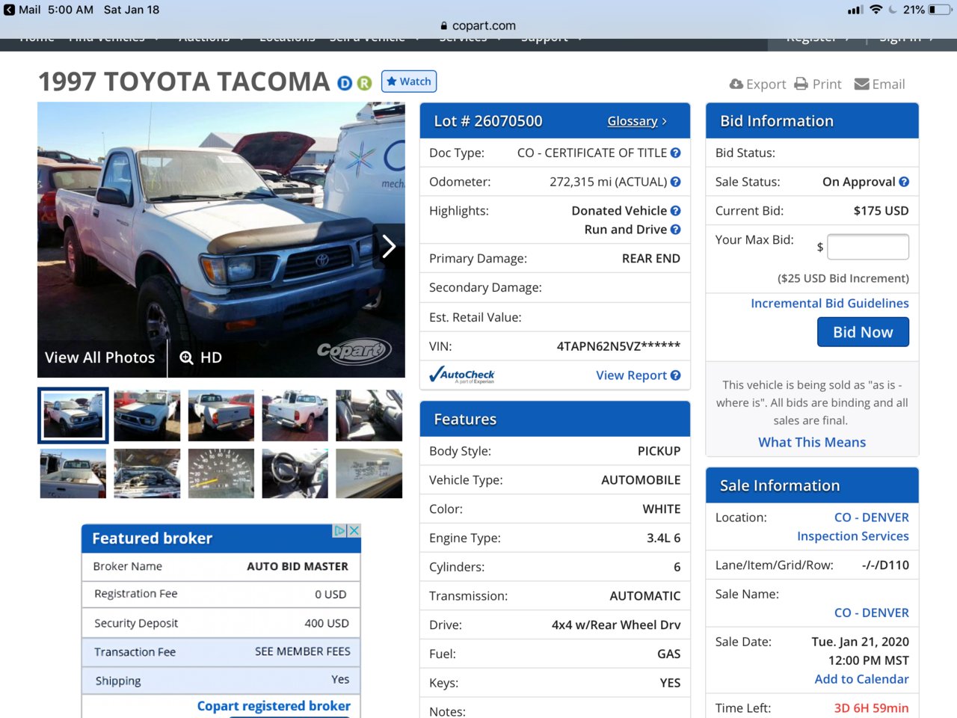This screenshot has width=957, height=718.
Task: Click Add to Calendar link
Action: pyautogui.click(x=862, y=679)
